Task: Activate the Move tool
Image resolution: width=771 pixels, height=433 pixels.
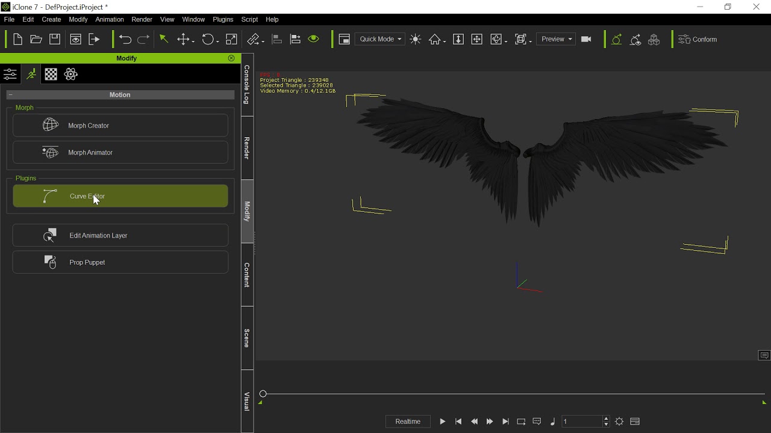Action: [184, 39]
